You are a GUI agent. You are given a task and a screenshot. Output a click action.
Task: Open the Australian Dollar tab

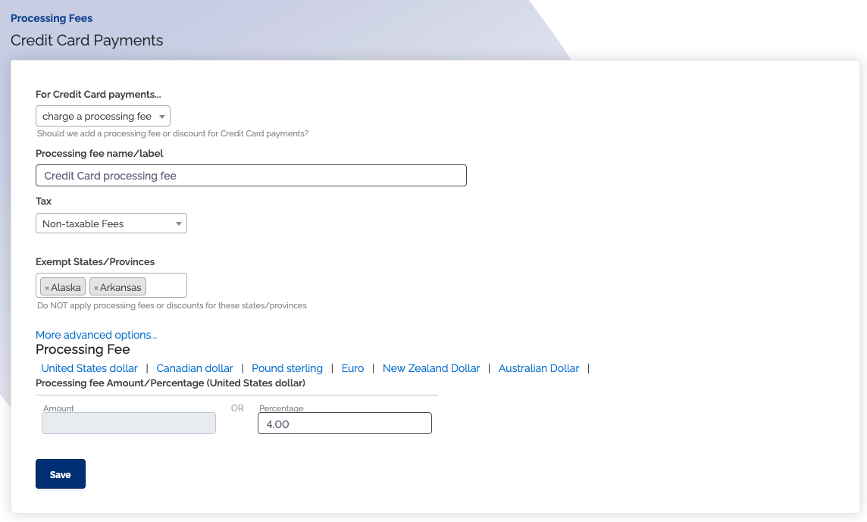[539, 368]
